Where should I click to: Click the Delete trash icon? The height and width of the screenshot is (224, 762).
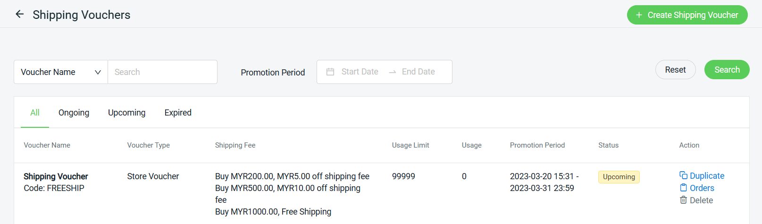tap(683, 200)
